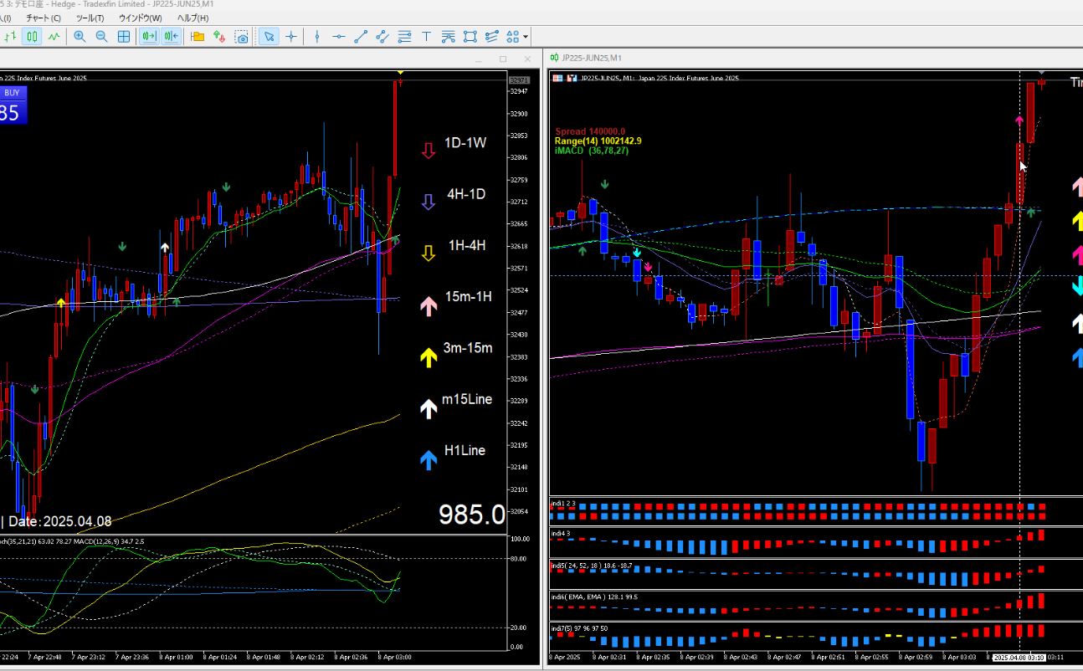Tile windows using the grid icon
This screenshot has width=1083, height=671.
(124, 36)
